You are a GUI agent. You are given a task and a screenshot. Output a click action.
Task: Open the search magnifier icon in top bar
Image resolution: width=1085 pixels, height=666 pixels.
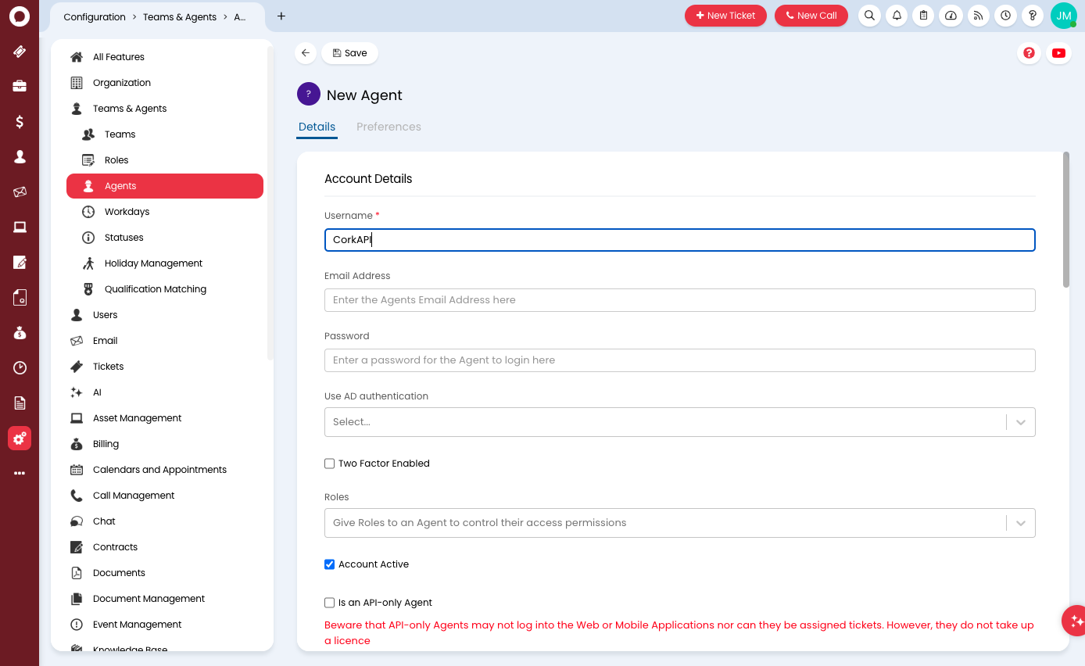[x=869, y=16]
